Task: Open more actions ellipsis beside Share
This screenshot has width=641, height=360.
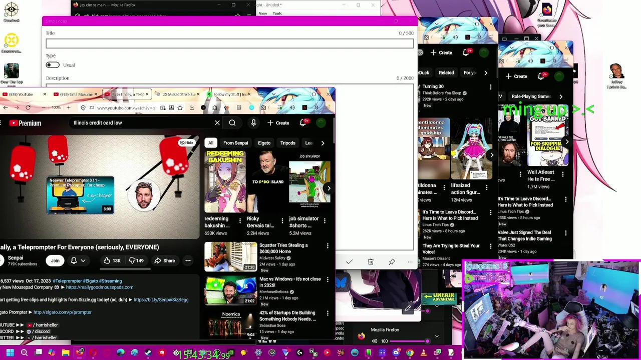Action: coord(188,260)
